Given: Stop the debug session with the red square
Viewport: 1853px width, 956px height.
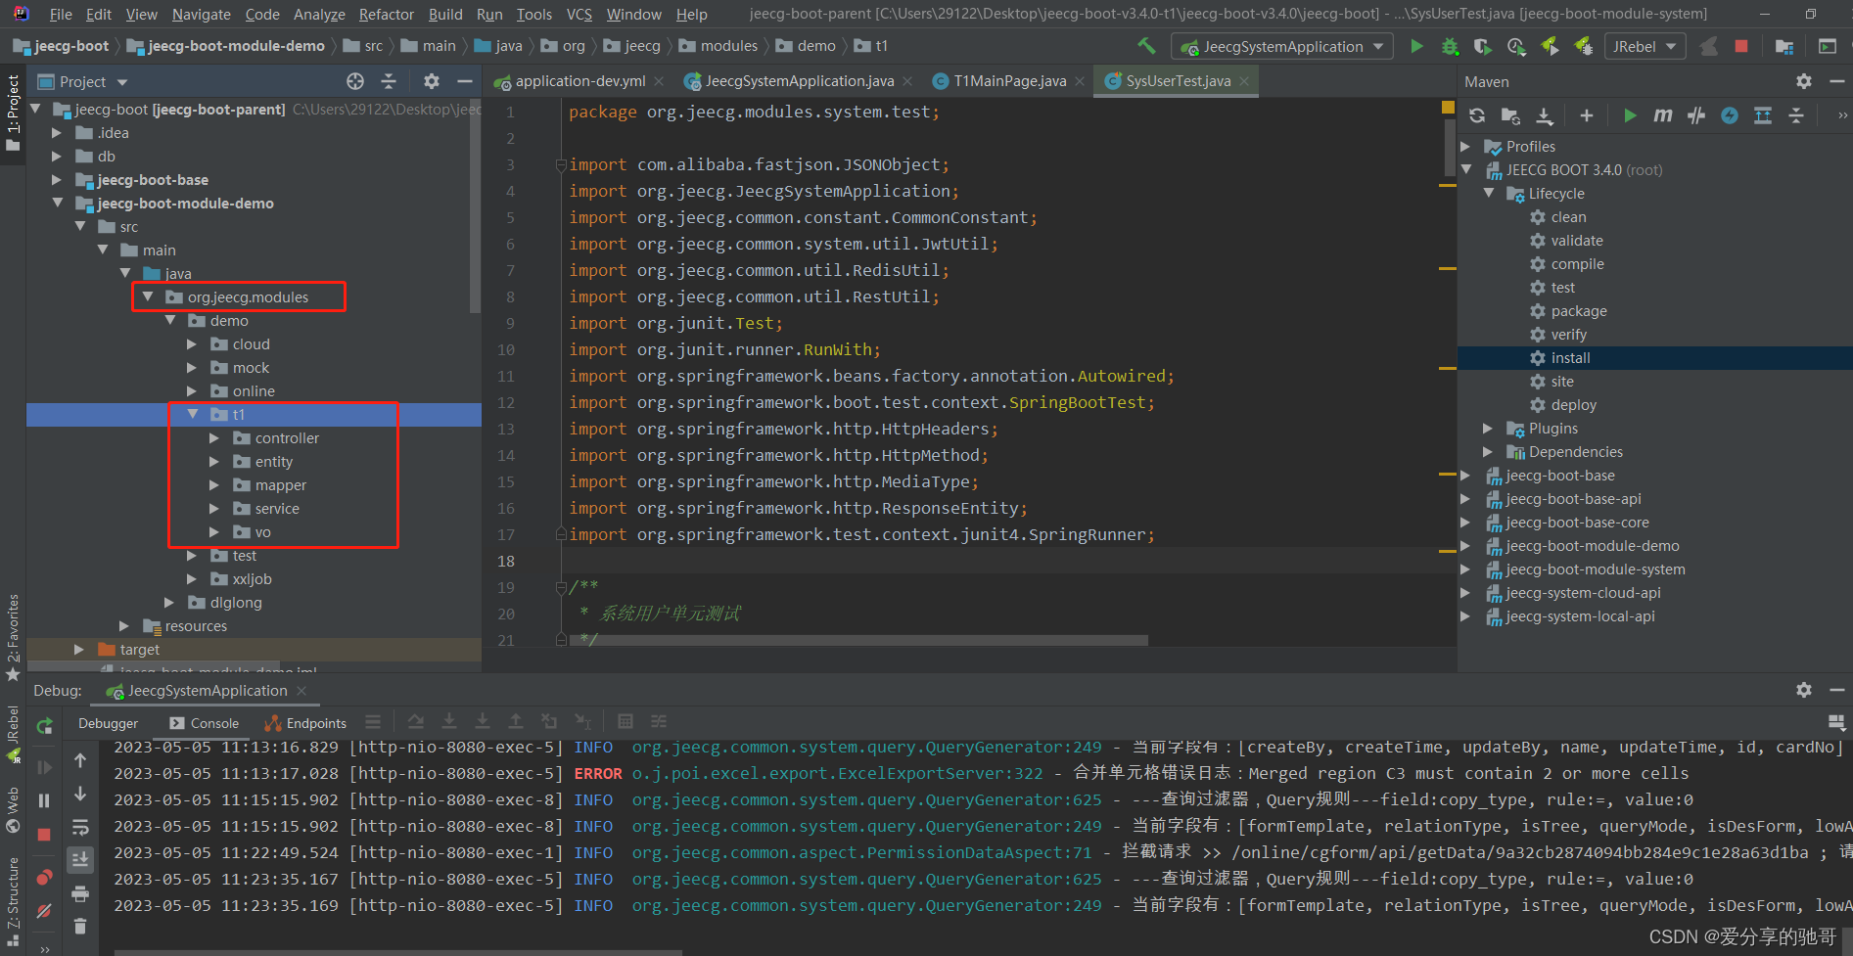Looking at the screenshot, I should pyautogui.click(x=44, y=835).
